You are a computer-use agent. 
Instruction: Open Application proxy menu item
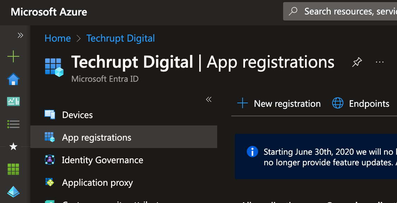tap(97, 183)
